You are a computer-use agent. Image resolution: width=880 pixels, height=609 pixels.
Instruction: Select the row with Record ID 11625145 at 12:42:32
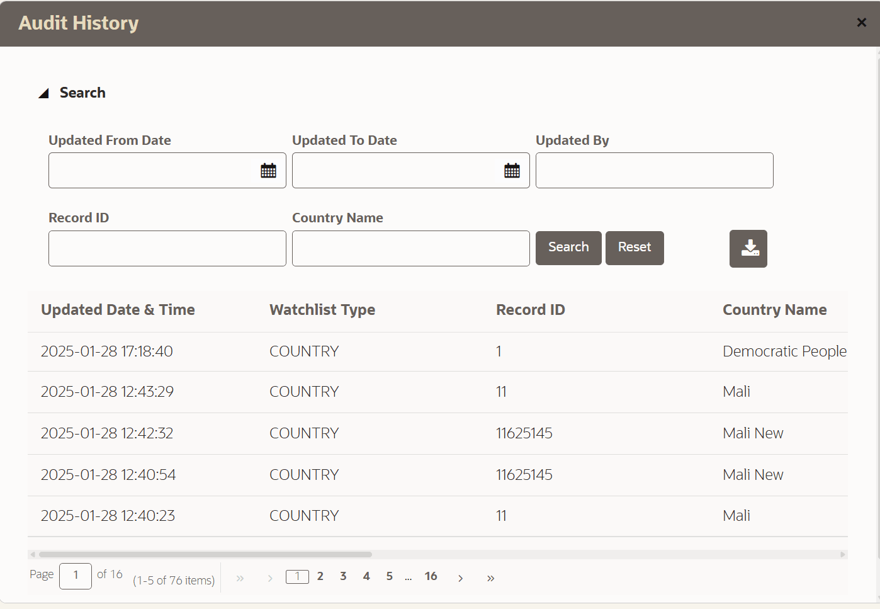point(437,433)
